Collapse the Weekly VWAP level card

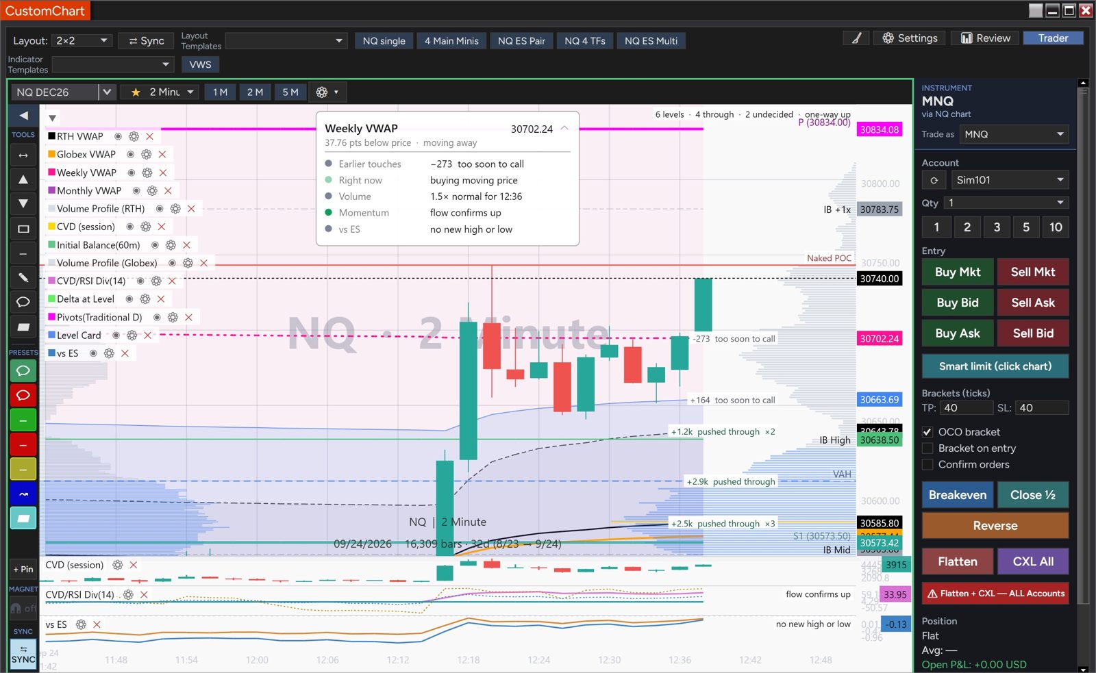[x=564, y=129]
